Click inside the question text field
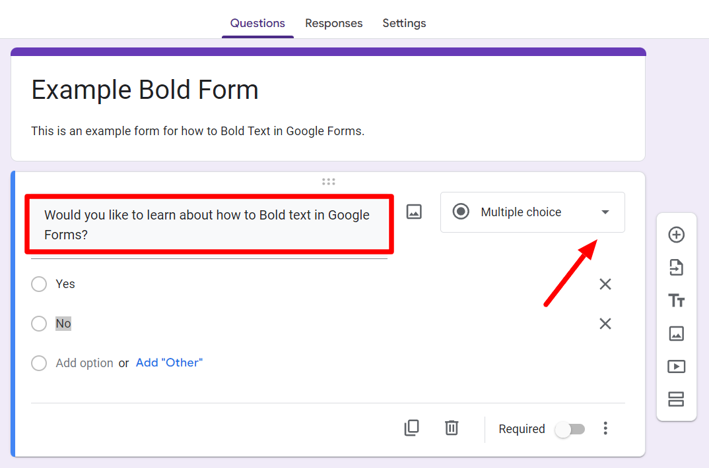 [x=207, y=223]
